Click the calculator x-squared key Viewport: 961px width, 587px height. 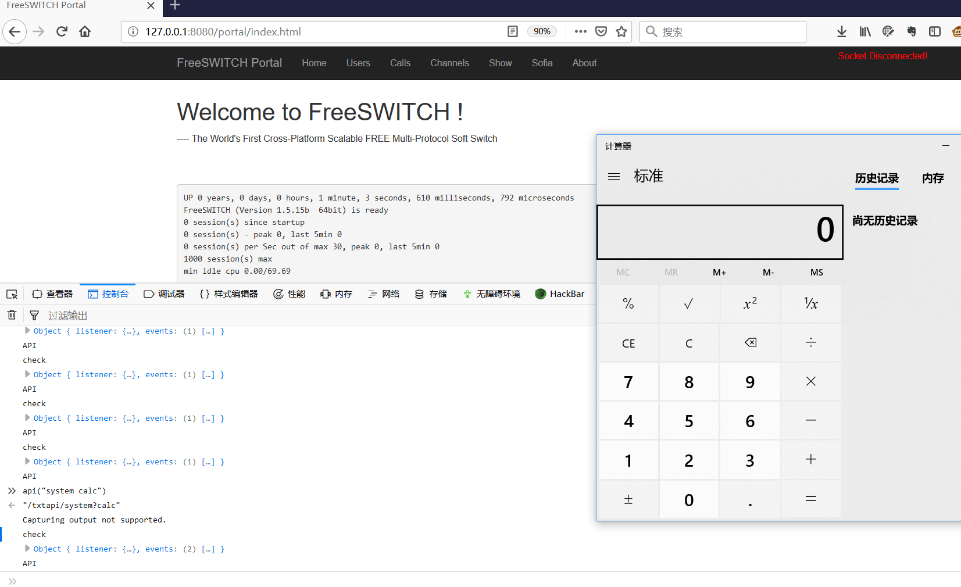tap(750, 303)
